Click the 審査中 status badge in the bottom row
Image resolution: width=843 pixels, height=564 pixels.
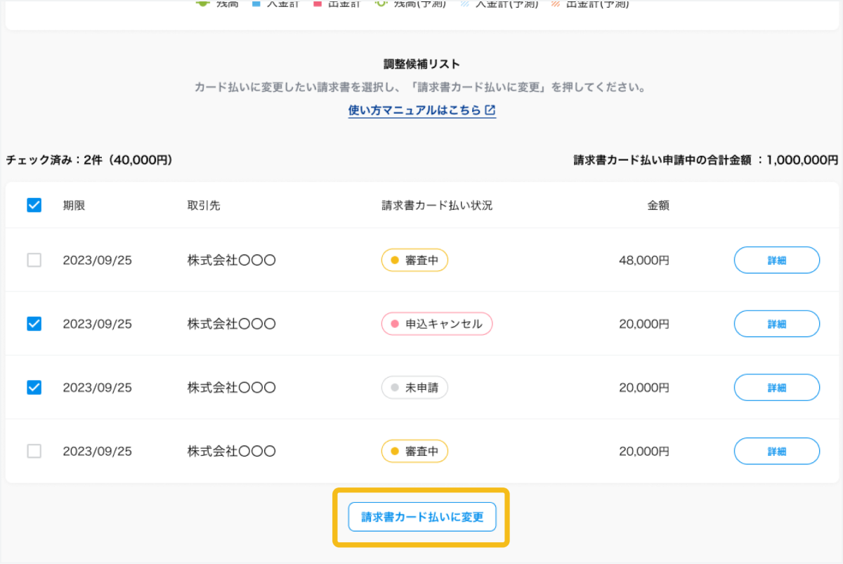pos(414,451)
